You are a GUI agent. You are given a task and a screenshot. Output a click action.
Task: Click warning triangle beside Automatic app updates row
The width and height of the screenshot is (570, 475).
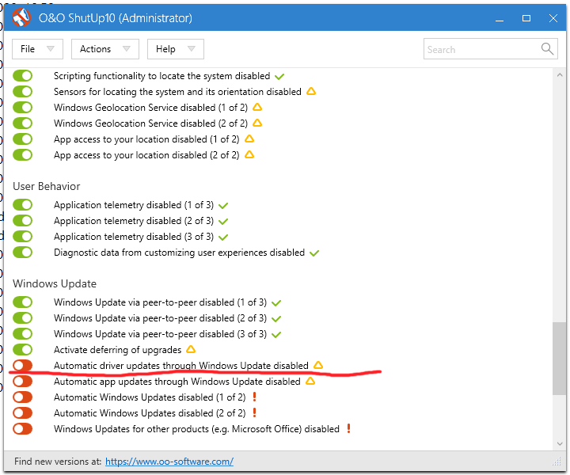coord(310,382)
